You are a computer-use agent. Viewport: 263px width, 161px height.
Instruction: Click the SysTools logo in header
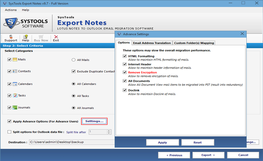25,23
